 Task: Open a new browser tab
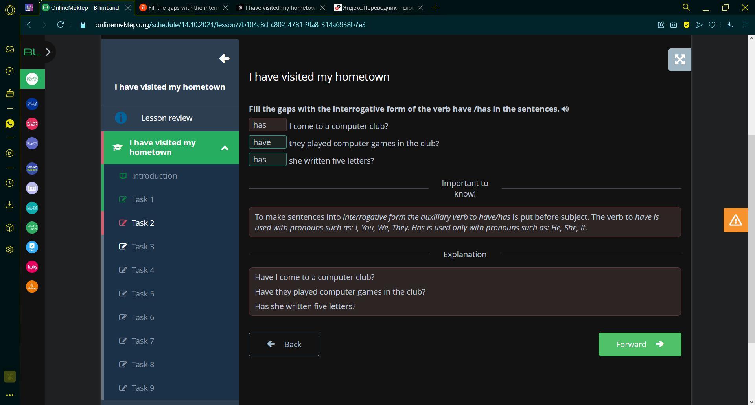point(435,7)
